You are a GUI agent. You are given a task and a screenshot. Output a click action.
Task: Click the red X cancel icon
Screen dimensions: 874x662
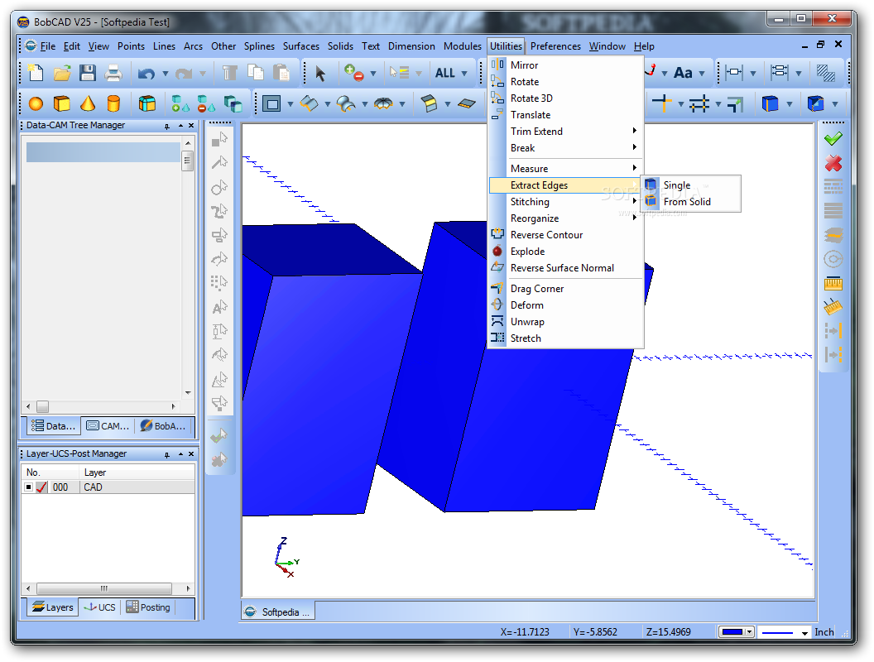click(833, 163)
